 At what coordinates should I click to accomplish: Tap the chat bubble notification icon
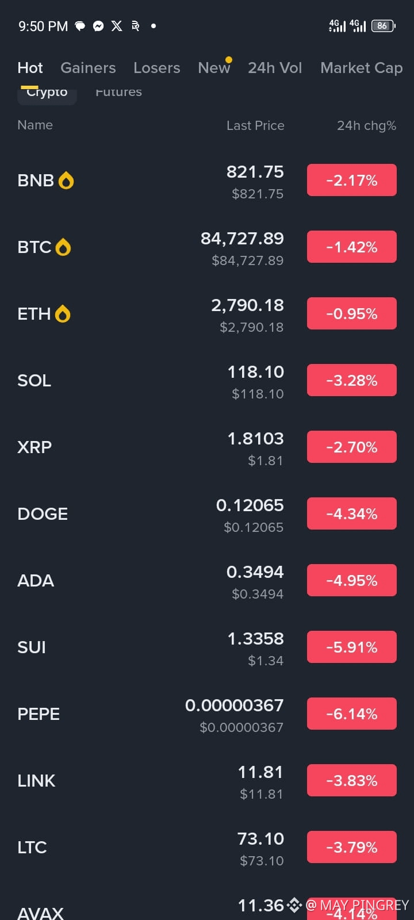[x=80, y=26]
